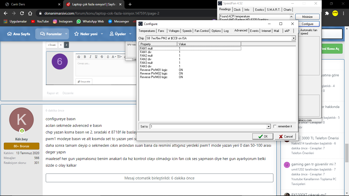Click the Value column header

(209, 44)
